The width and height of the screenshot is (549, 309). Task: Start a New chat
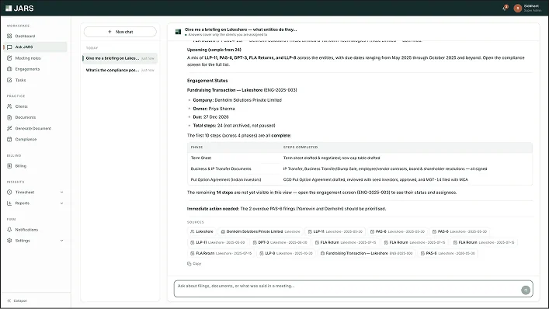120,32
